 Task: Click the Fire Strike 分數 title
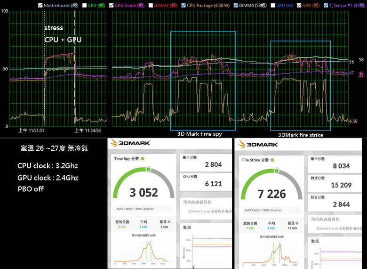coord(255,160)
